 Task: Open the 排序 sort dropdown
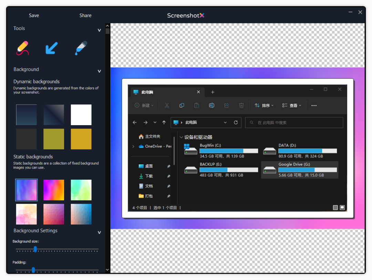(264, 106)
